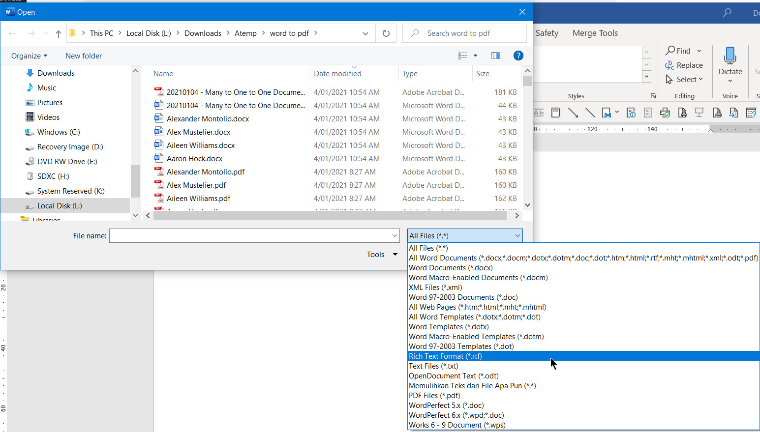Viewport: 760px width, 432px height.
Task: Switch to the Safety ribbon tab in Word
Action: 547,33
